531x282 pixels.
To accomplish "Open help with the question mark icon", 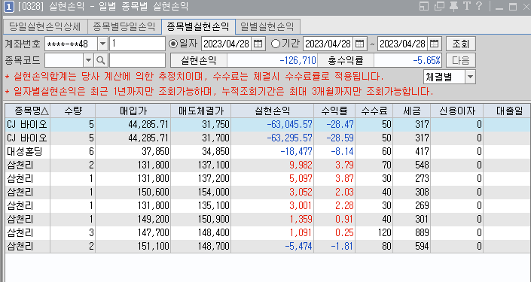I will click(x=478, y=6).
